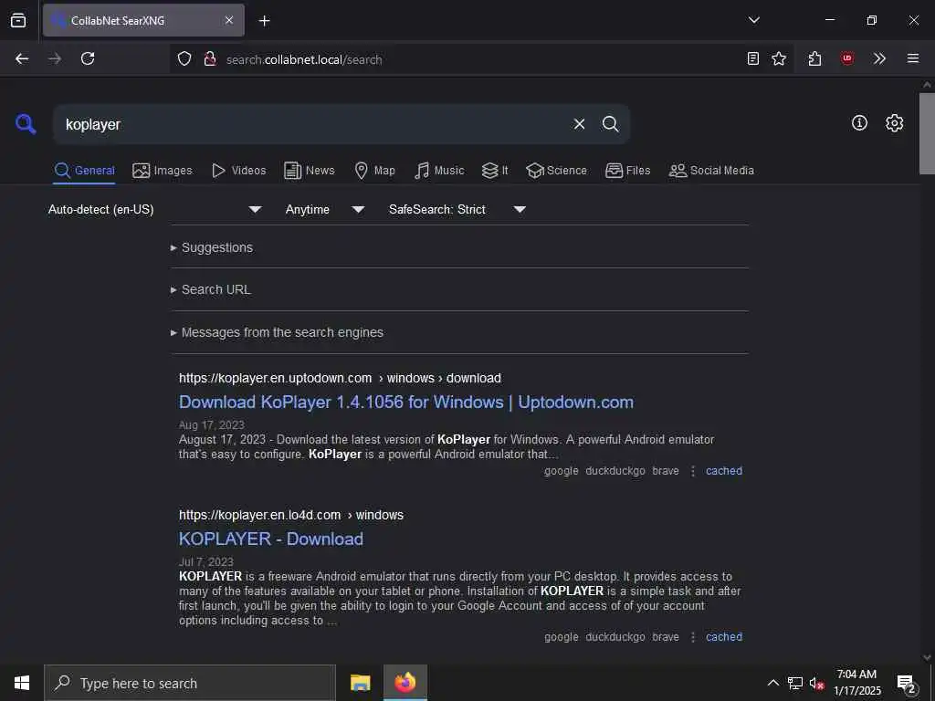Open the taskbar clock showing 7:04 AM
The height and width of the screenshot is (701, 935).
(x=856, y=683)
